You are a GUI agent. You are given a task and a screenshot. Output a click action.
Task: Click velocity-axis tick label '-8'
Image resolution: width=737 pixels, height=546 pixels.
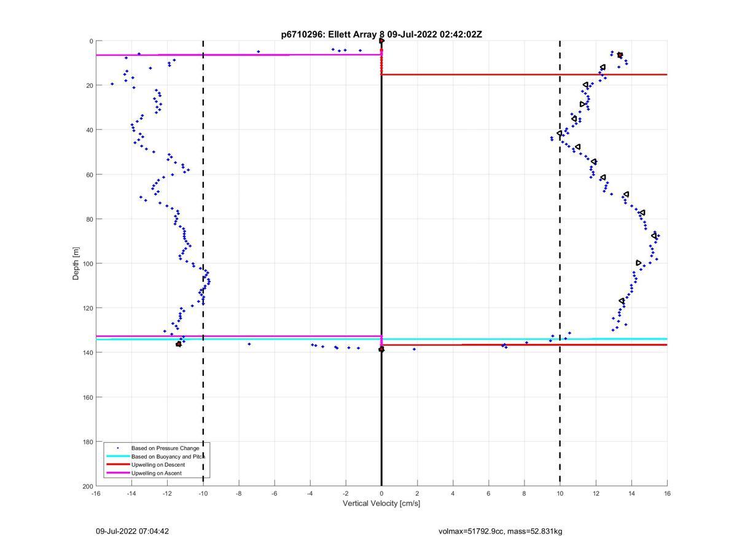click(238, 493)
